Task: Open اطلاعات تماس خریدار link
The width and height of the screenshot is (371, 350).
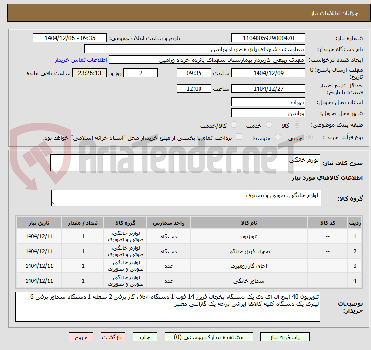Action: [81, 60]
